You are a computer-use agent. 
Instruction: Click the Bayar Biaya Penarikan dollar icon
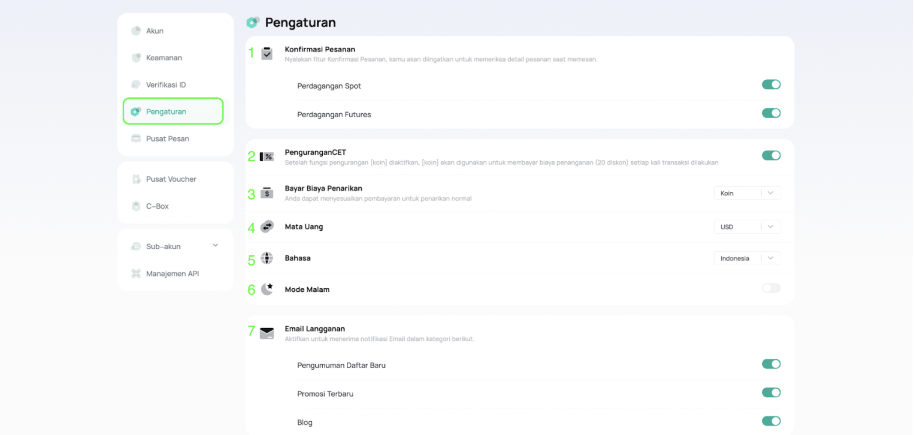pyautogui.click(x=267, y=193)
